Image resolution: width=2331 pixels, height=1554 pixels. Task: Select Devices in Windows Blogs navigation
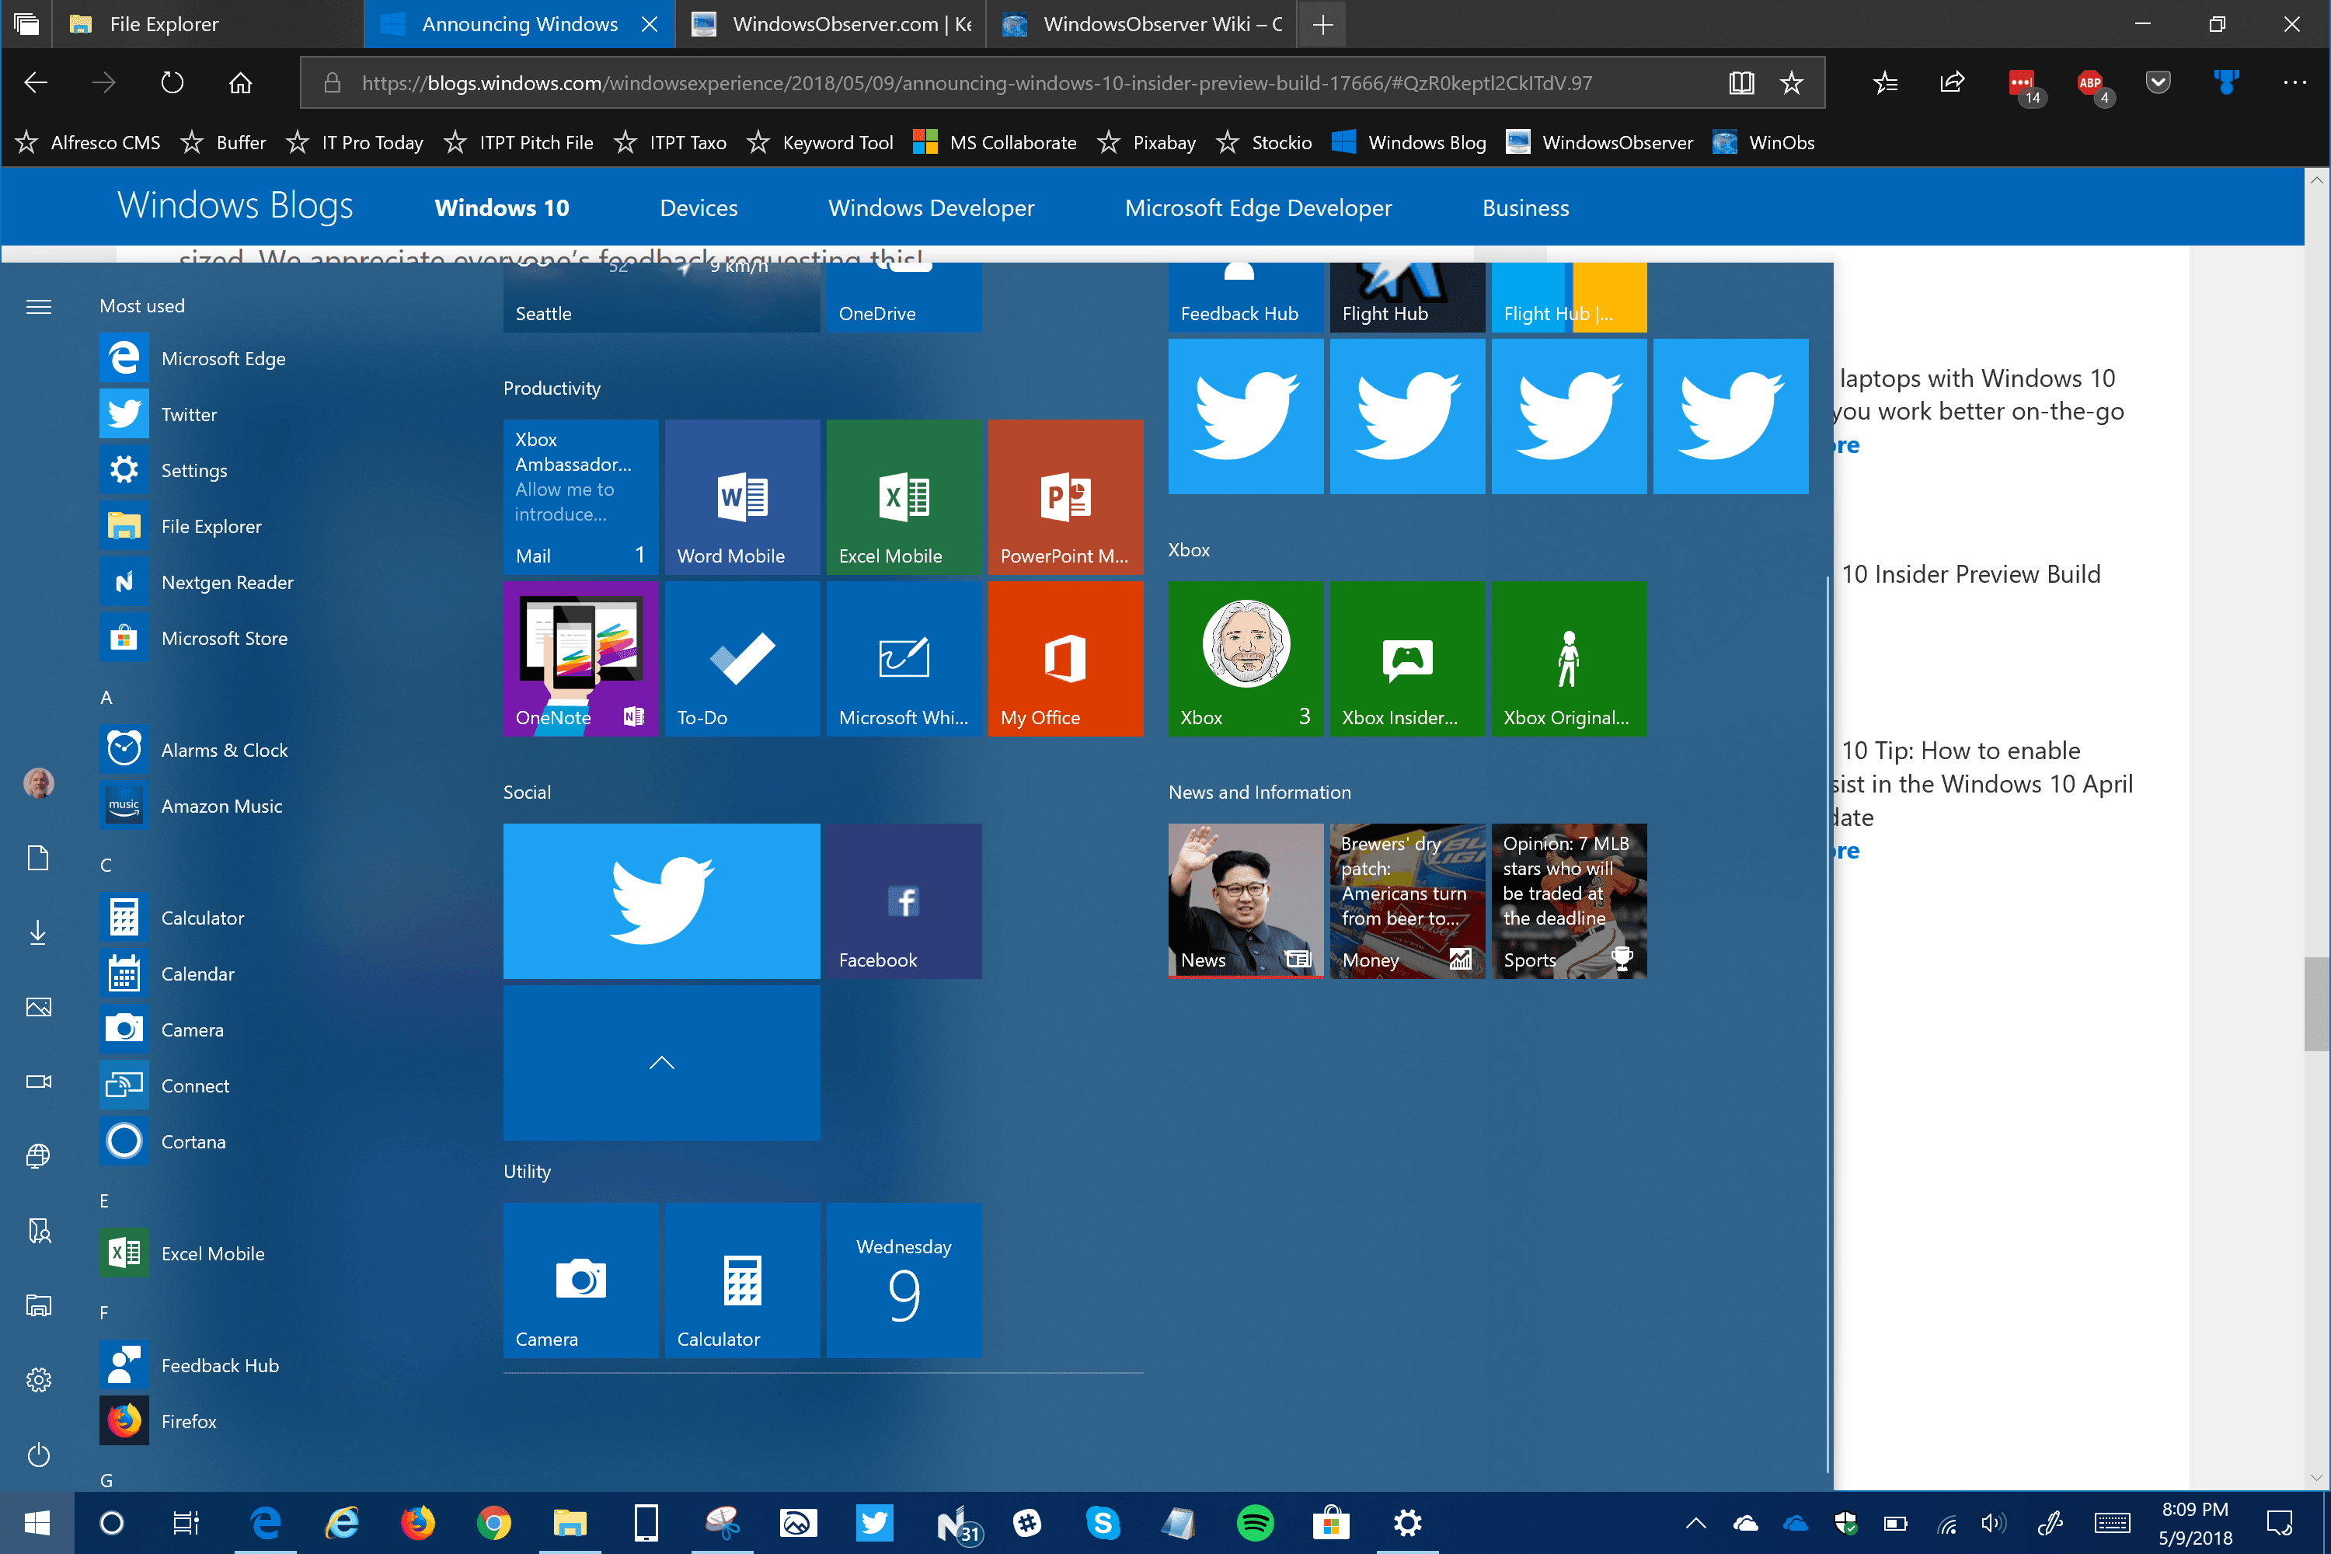click(x=699, y=208)
